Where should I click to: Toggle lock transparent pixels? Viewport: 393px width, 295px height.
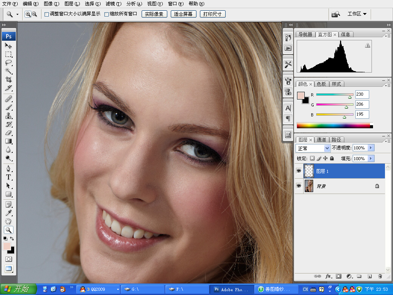click(312, 158)
